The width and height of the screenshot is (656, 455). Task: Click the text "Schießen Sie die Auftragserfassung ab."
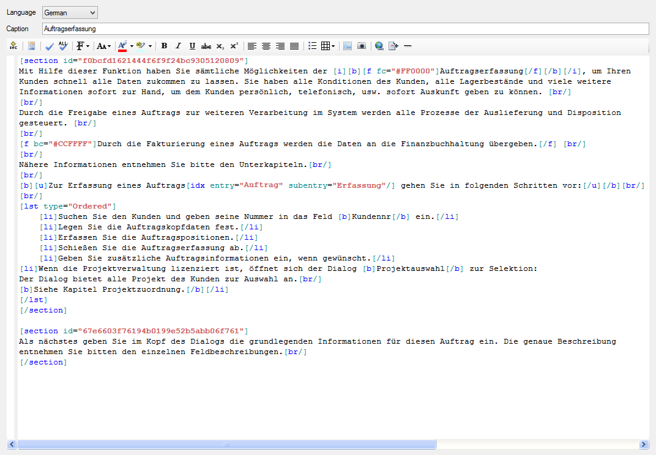coord(151,248)
